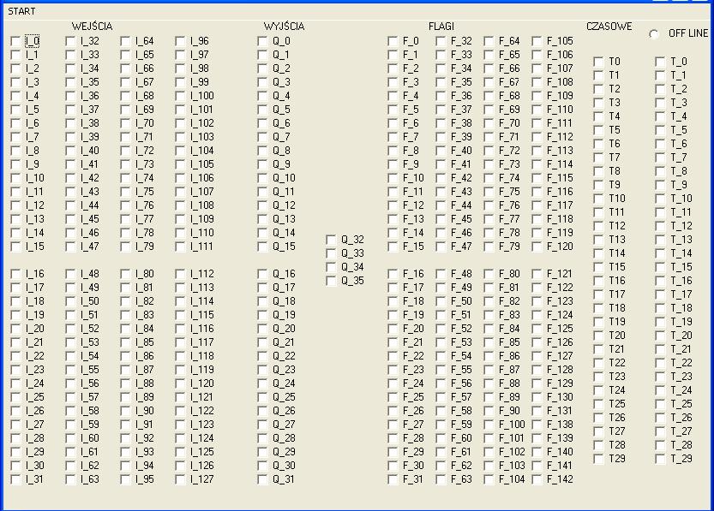Toggle flag F_130
The image size is (714, 511).
tap(537, 397)
